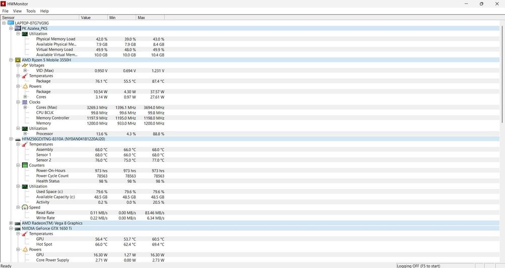
Task: Open the File menu
Action: tap(5, 11)
